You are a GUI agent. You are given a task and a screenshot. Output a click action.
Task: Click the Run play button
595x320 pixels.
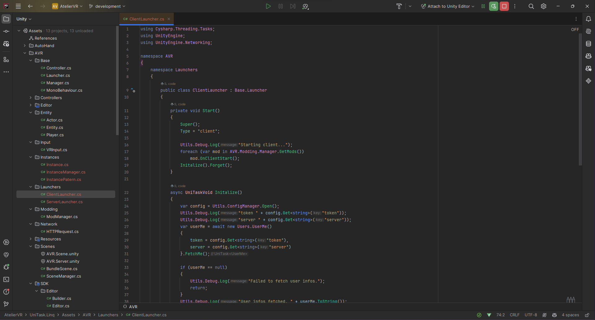click(x=268, y=6)
